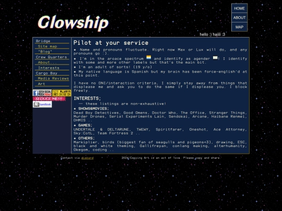Select Crew Quarters in the sidebar

pyautogui.click(x=51, y=57)
